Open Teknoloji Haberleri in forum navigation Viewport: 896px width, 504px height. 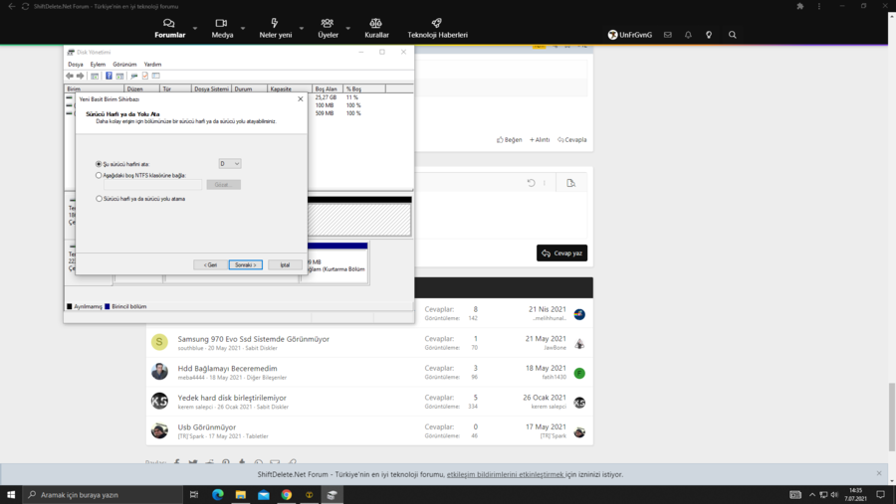click(437, 29)
